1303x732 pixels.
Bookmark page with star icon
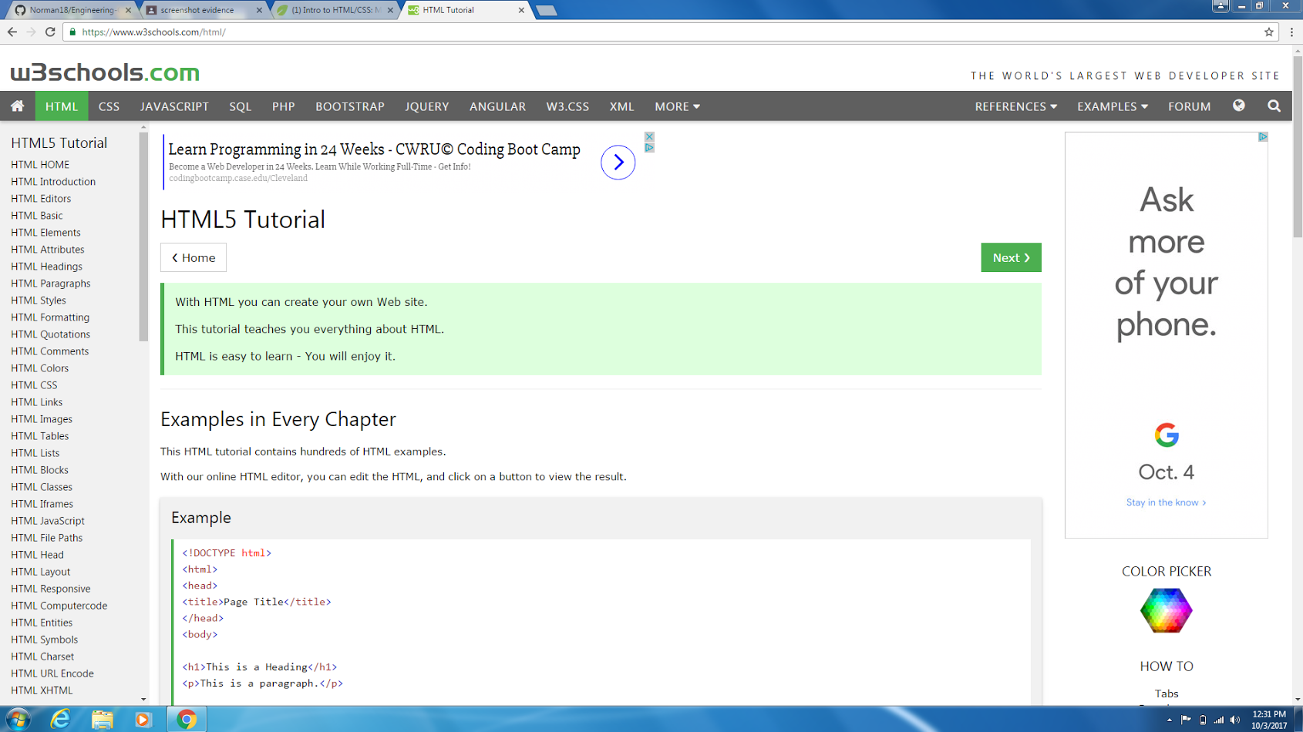(1268, 32)
